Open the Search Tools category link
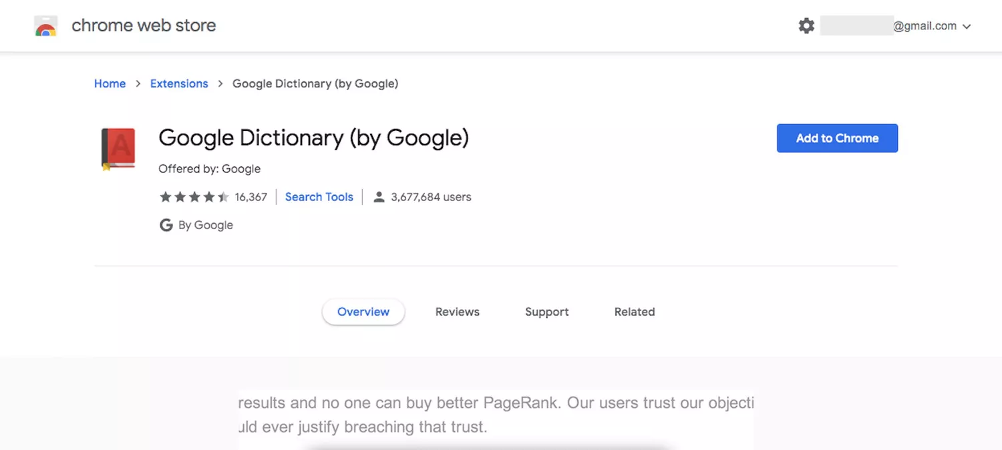 click(319, 197)
